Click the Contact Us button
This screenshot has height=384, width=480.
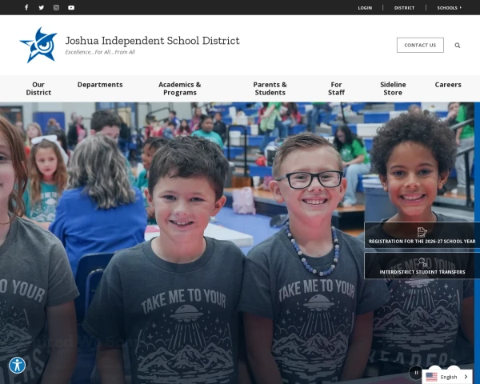[x=420, y=45]
